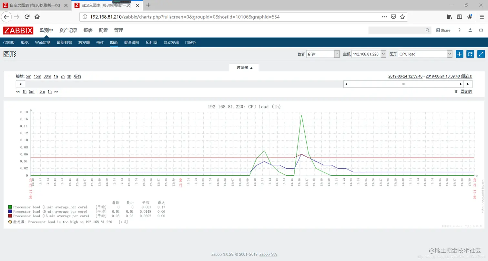The height and width of the screenshot is (261, 488).
Task: Open the 监测中 menu
Action: [x=46, y=30]
